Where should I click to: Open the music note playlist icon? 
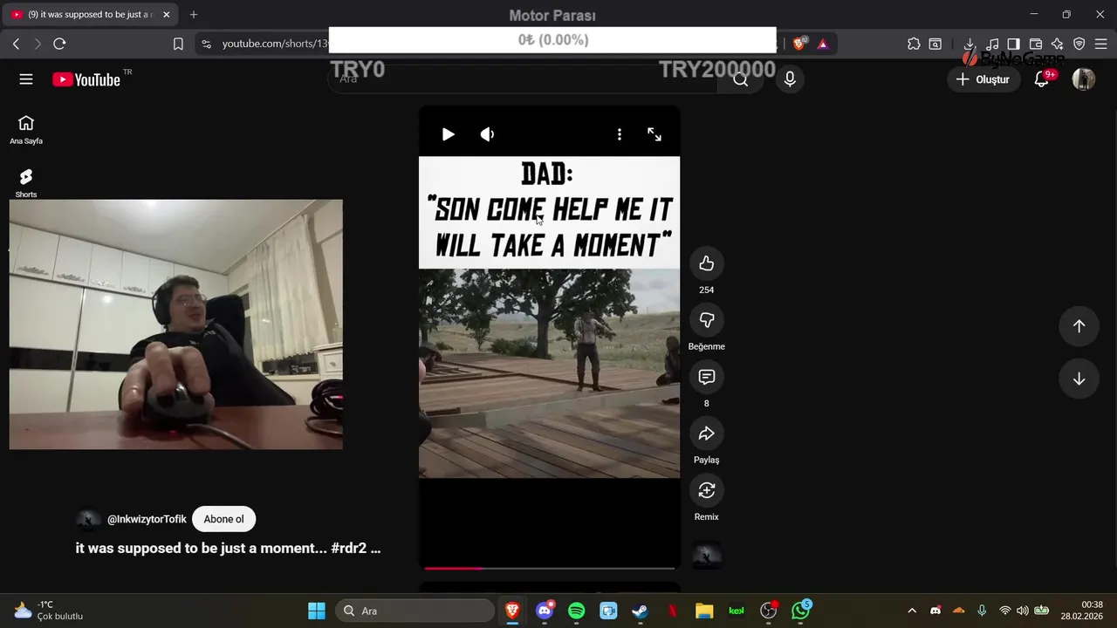click(992, 44)
